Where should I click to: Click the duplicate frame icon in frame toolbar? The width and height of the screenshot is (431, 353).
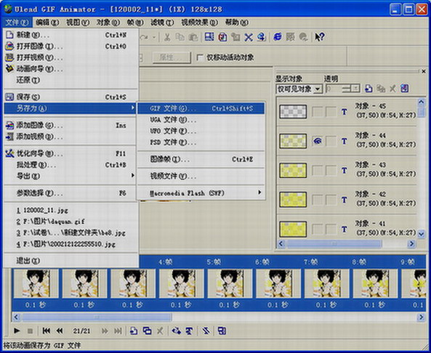click(147, 330)
